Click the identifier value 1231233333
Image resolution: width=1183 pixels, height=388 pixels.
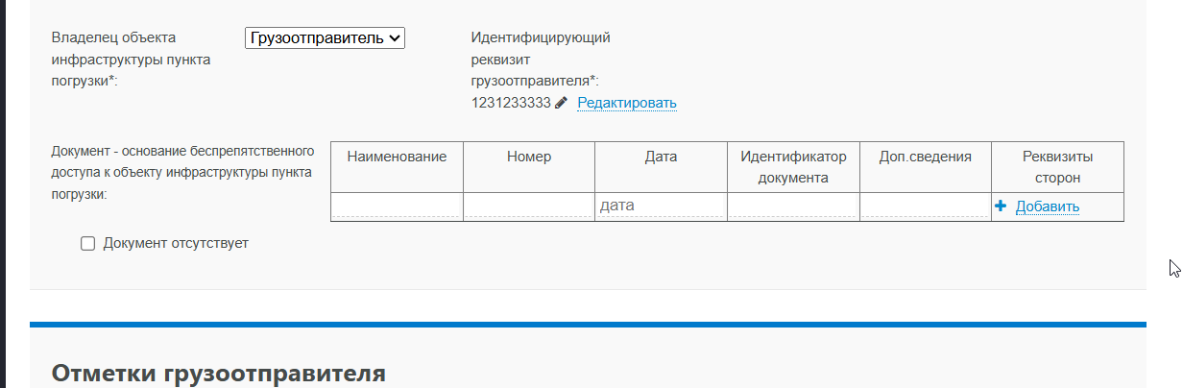click(x=511, y=103)
